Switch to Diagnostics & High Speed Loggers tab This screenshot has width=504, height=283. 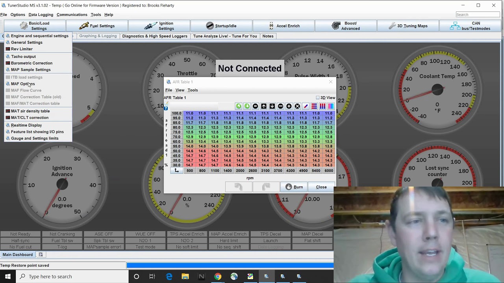coord(155,36)
